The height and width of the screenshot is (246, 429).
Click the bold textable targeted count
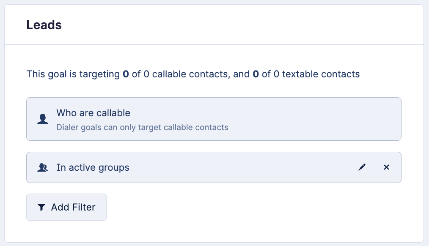coord(256,74)
